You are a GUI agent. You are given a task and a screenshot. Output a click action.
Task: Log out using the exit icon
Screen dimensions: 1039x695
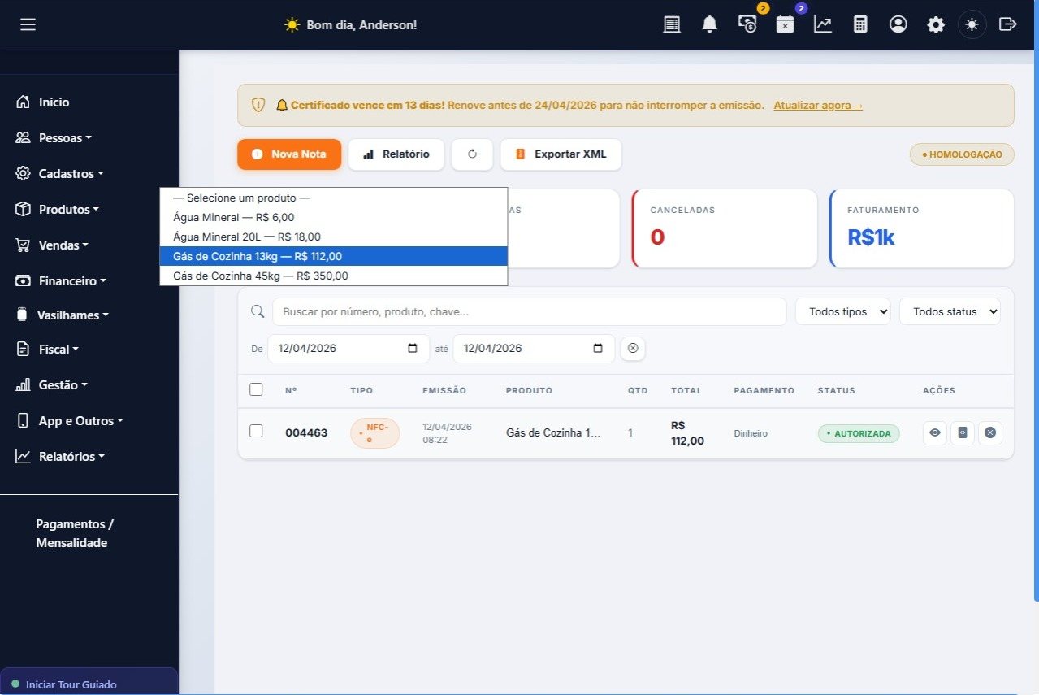pos(1008,24)
